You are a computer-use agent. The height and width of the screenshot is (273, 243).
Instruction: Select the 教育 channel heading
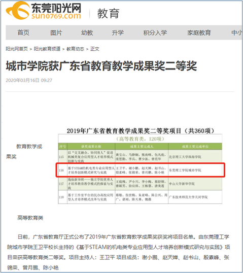coord(108,13)
